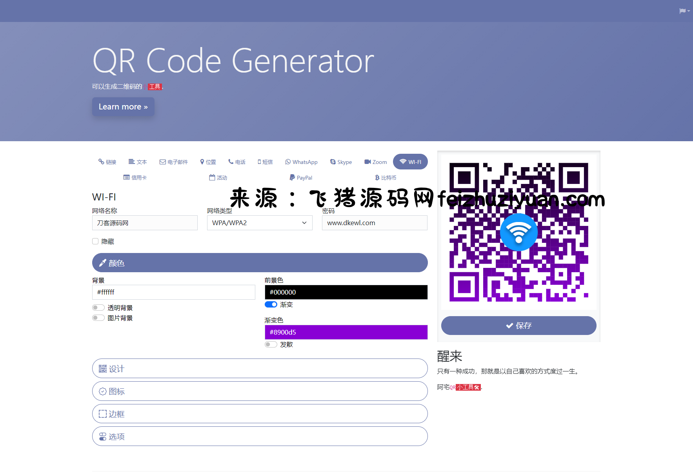This screenshot has height=475, width=693.
Task: Disable the 渐变 gradient toggle
Action: pyautogui.click(x=271, y=304)
